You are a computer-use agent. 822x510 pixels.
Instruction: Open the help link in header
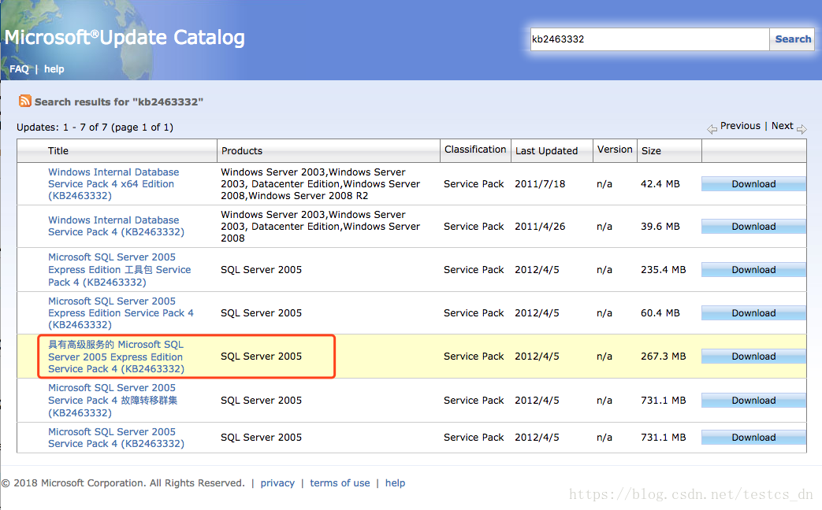click(54, 69)
